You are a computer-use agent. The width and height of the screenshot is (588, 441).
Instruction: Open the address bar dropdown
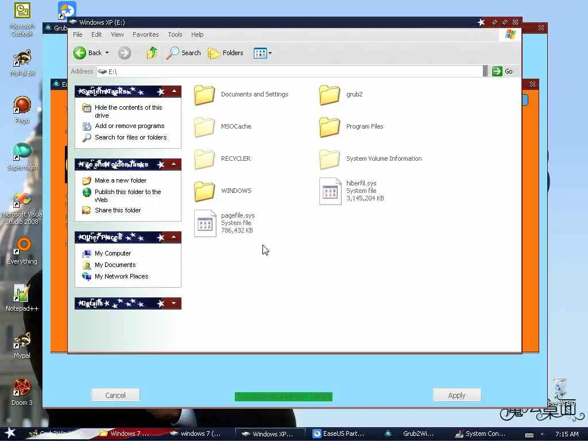485,71
